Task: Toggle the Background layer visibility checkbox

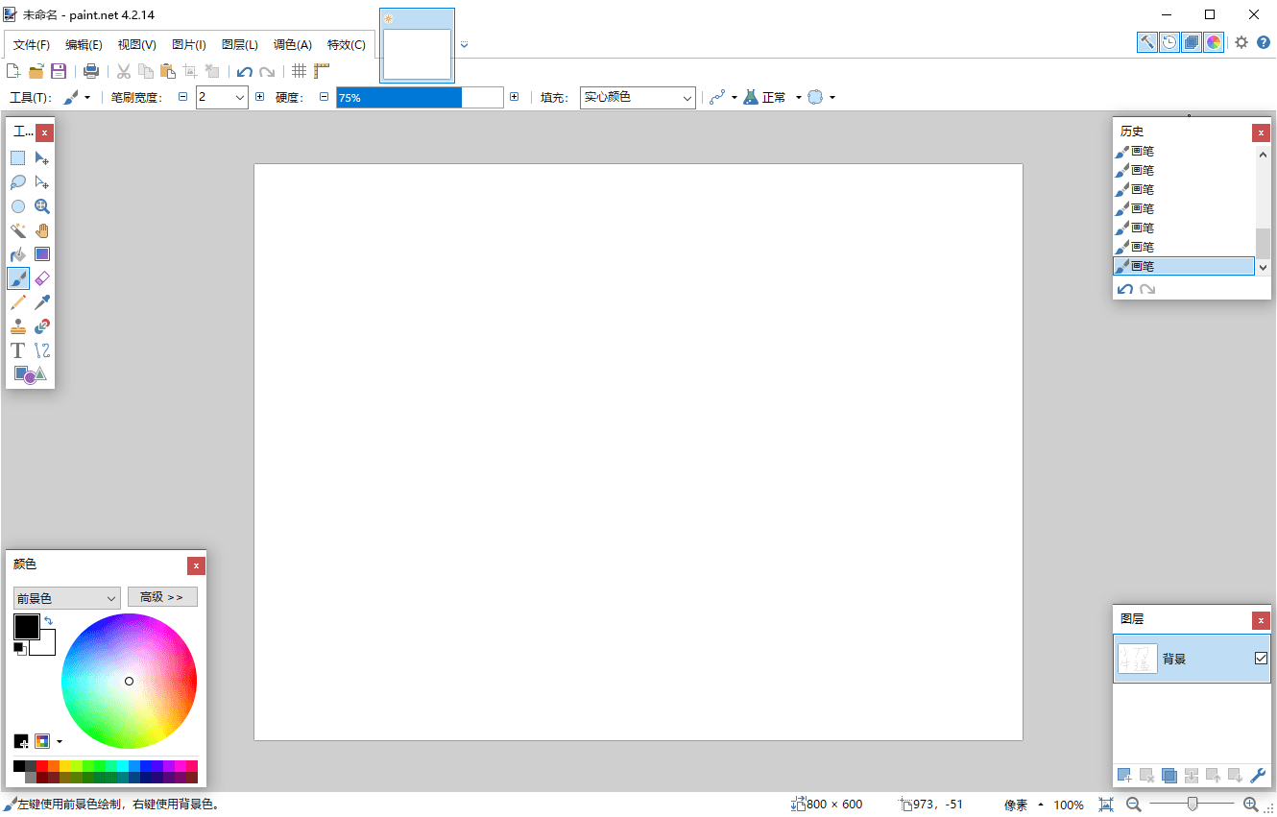Action: 1261,658
